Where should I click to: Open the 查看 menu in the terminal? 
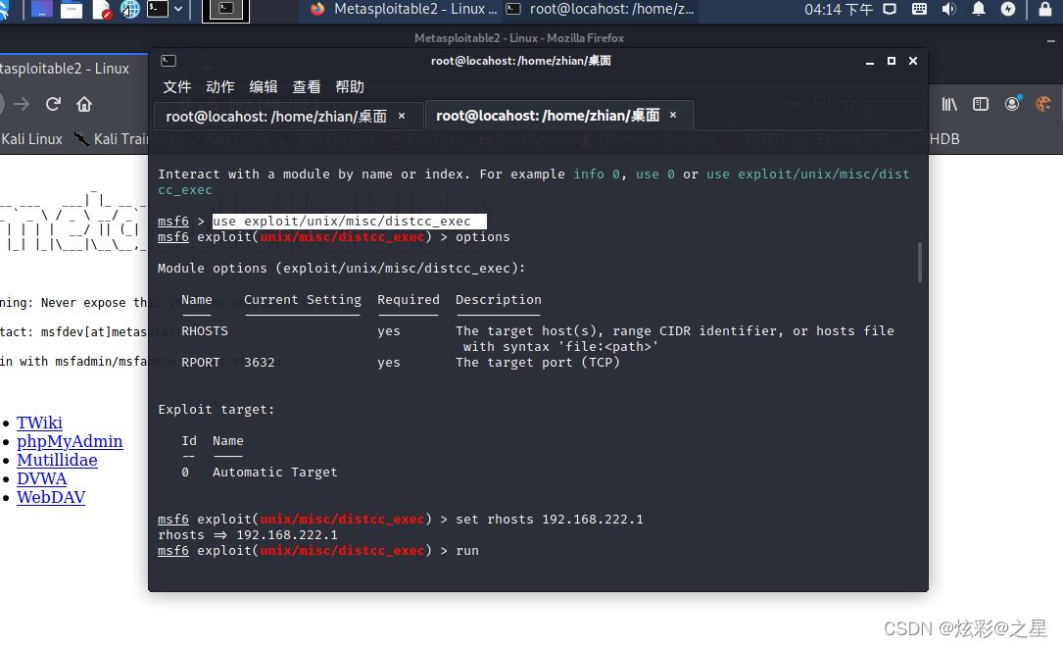pos(307,87)
